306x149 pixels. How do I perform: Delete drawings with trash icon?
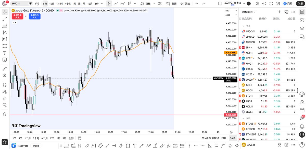[5, 114]
